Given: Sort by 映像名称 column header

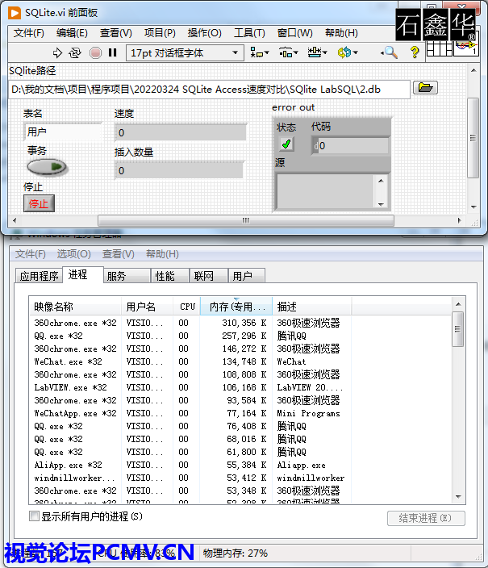Looking at the screenshot, I should (75, 307).
